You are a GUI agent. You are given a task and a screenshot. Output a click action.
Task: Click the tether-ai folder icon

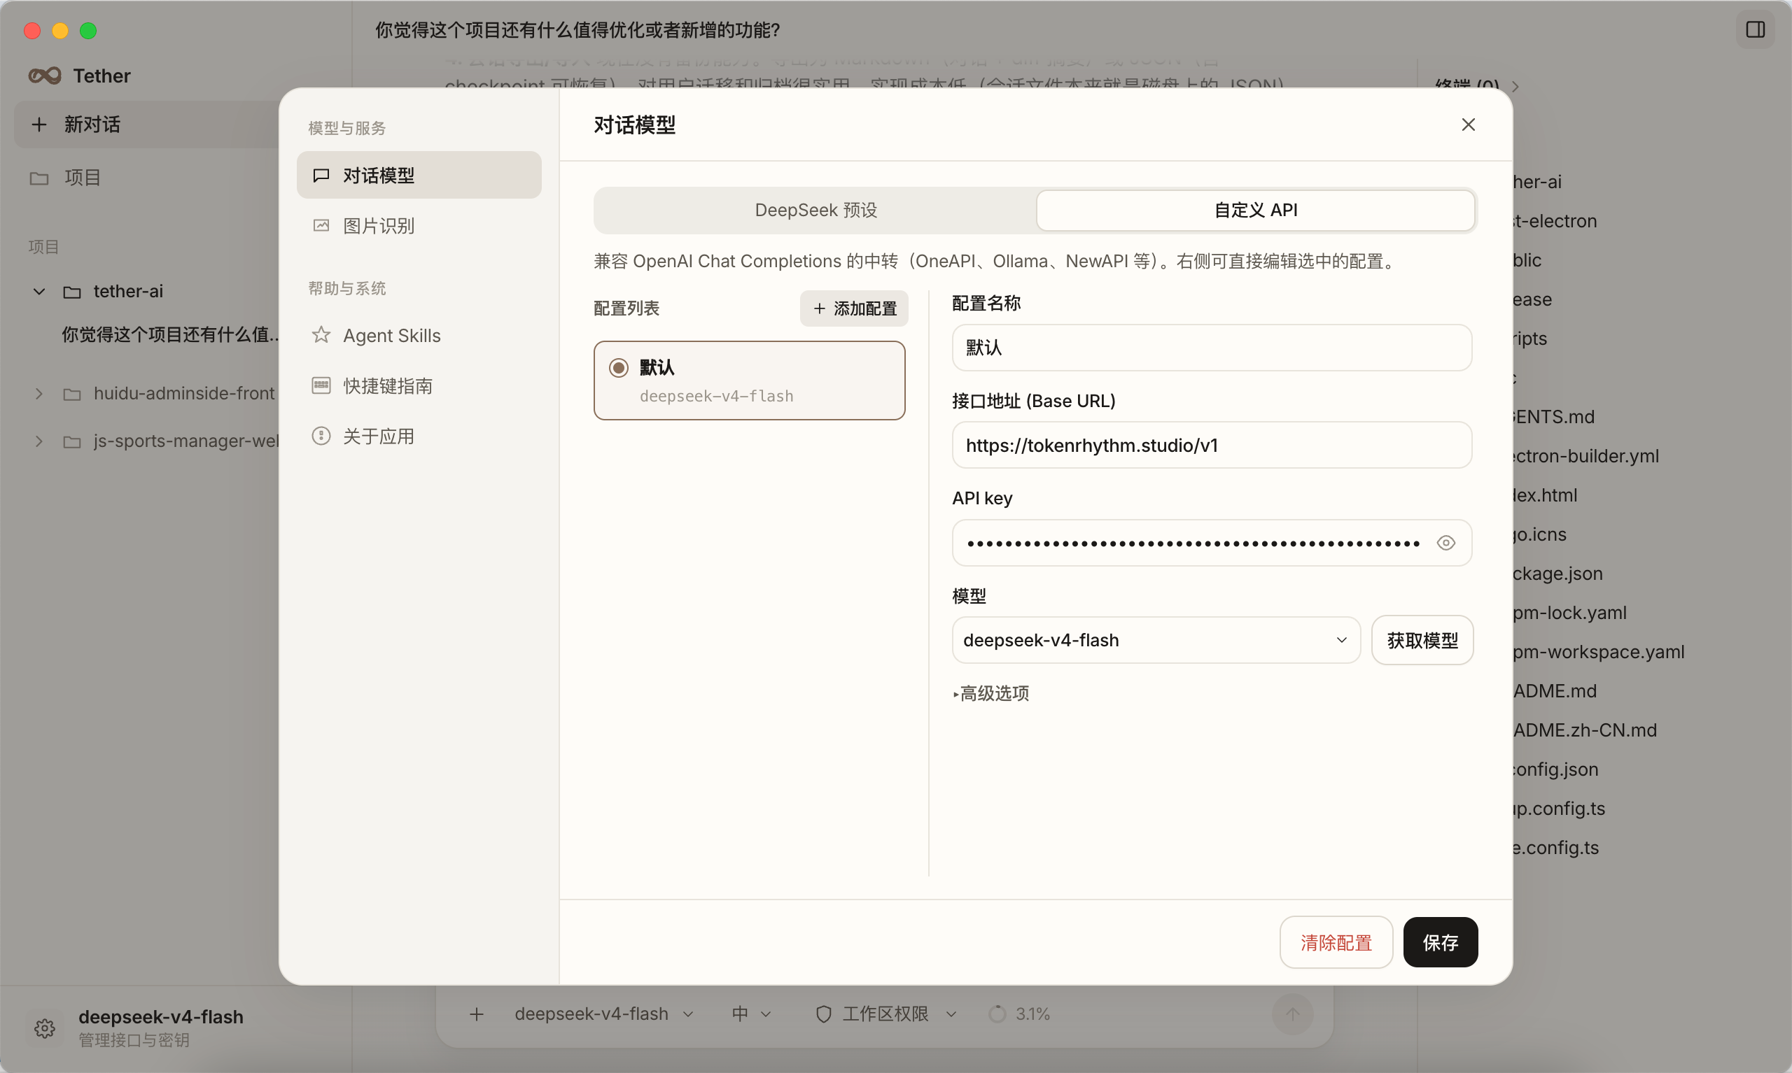pyautogui.click(x=71, y=292)
